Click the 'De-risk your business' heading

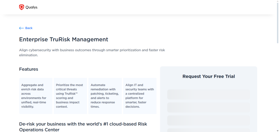click(83, 127)
